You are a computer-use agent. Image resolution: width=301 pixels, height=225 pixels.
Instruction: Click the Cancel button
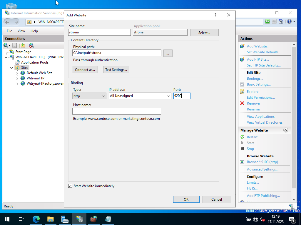[217, 199]
